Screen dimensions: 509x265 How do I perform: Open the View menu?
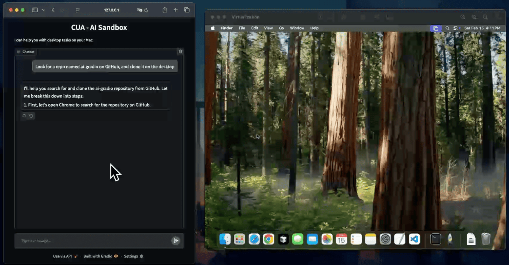pos(268,28)
